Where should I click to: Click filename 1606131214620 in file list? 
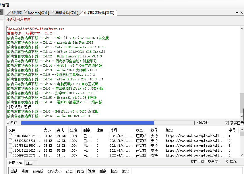pyautogui.click(x=26, y=150)
